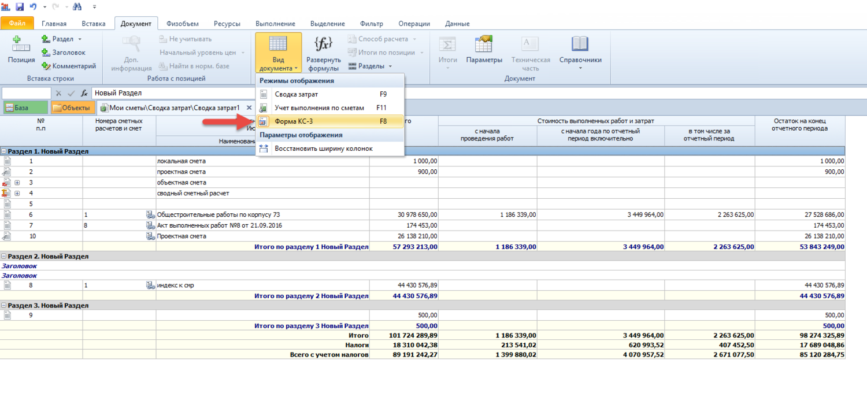Open the Разделы dropdown in ribbon
Screen dimensions: 867x393
pyautogui.click(x=370, y=66)
